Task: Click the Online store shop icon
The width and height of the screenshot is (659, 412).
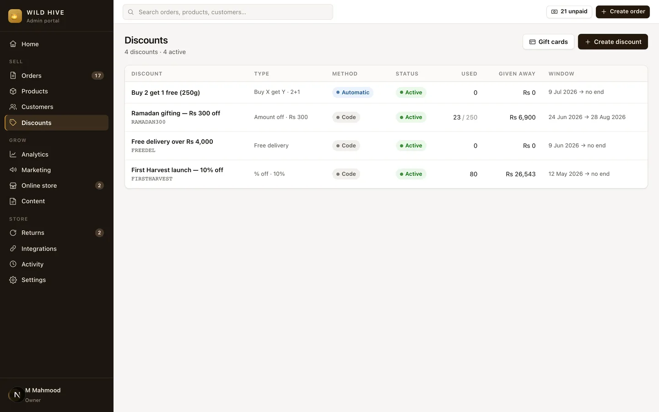Action: pos(13,185)
